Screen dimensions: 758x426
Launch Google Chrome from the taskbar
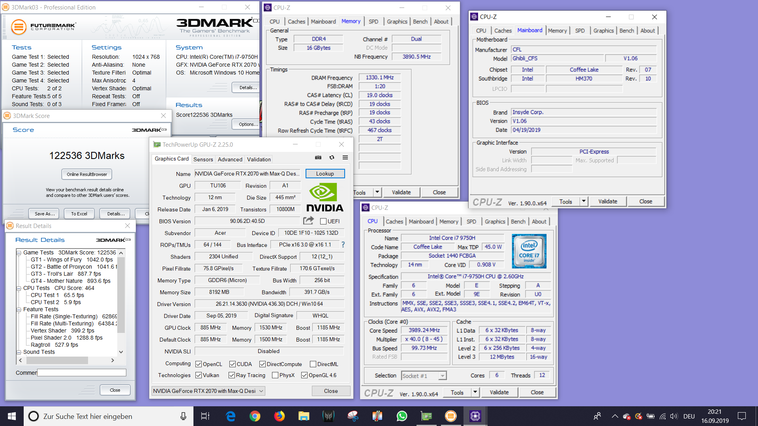255,416
